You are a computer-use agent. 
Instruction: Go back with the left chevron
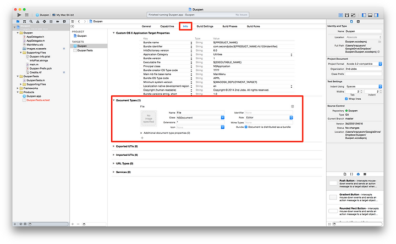pos(79,21)
